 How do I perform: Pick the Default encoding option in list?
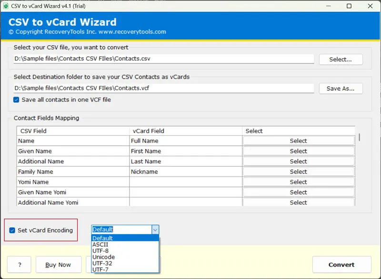click(x=102, y=238)
